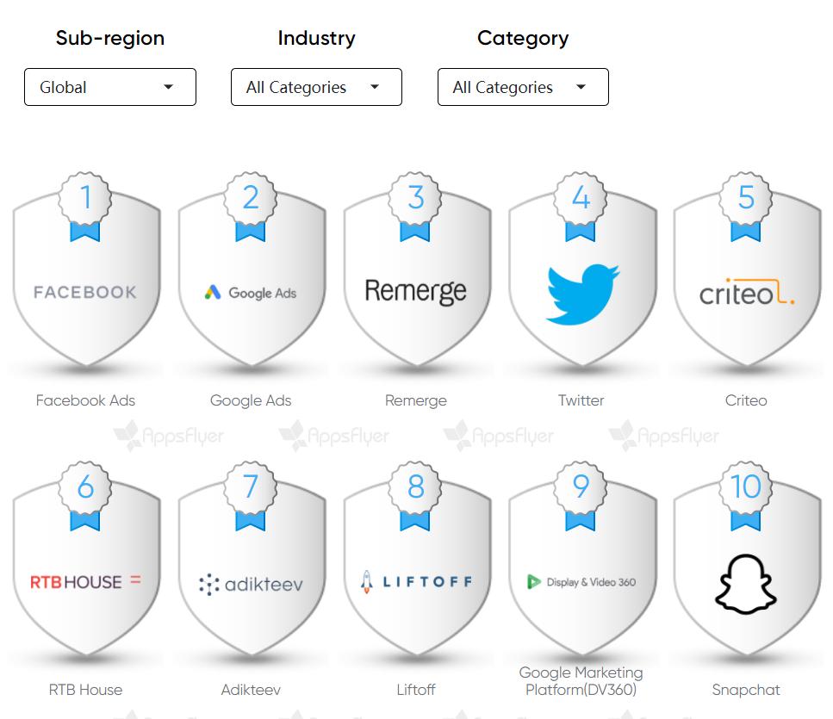Open the Google Marketing Platform(DV360) label
Screen dimensions: 833x719
tap(581, 681)
